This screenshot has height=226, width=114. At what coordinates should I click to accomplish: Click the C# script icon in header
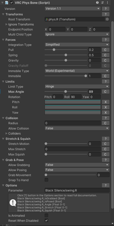7,3
